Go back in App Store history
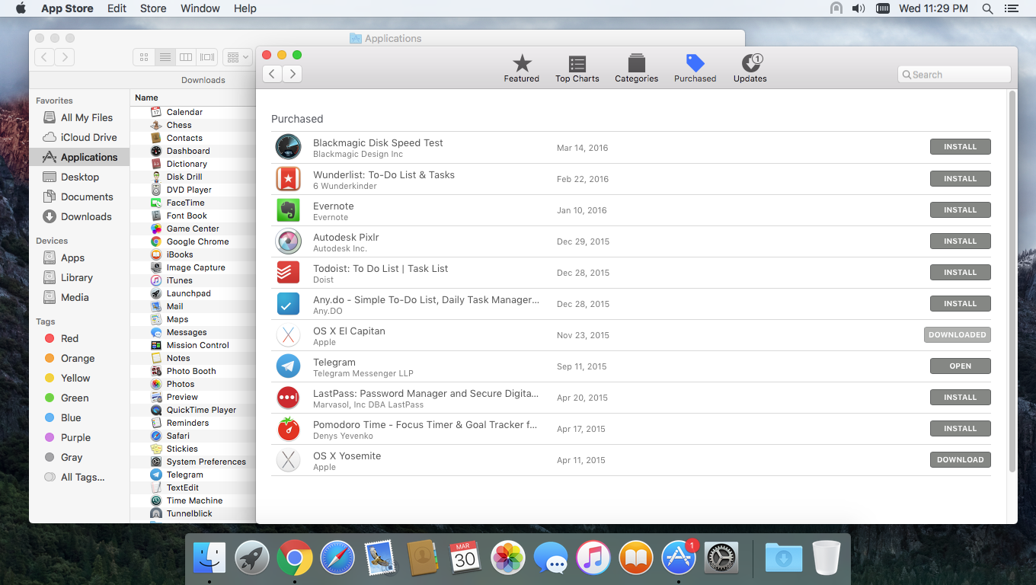This screenshot has height=585, width=1036. [x=272, y=74]
